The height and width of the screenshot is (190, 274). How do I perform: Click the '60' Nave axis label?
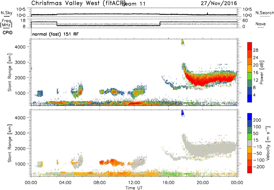point(245,21)
